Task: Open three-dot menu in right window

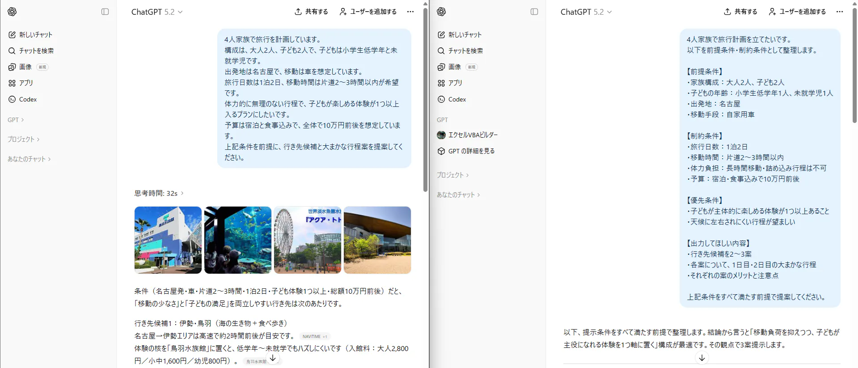Action: [x=840, y=12]
